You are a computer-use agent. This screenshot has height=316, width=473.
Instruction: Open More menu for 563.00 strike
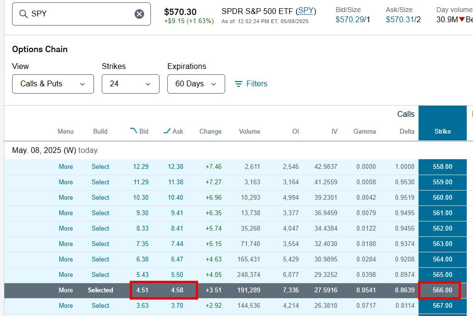[66, 244]
